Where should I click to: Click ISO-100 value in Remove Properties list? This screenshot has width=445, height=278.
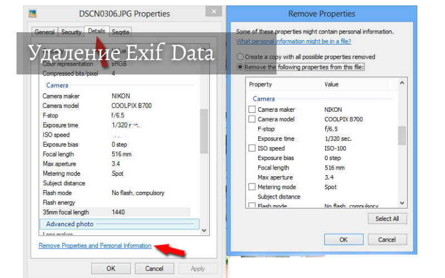(335, 148)
